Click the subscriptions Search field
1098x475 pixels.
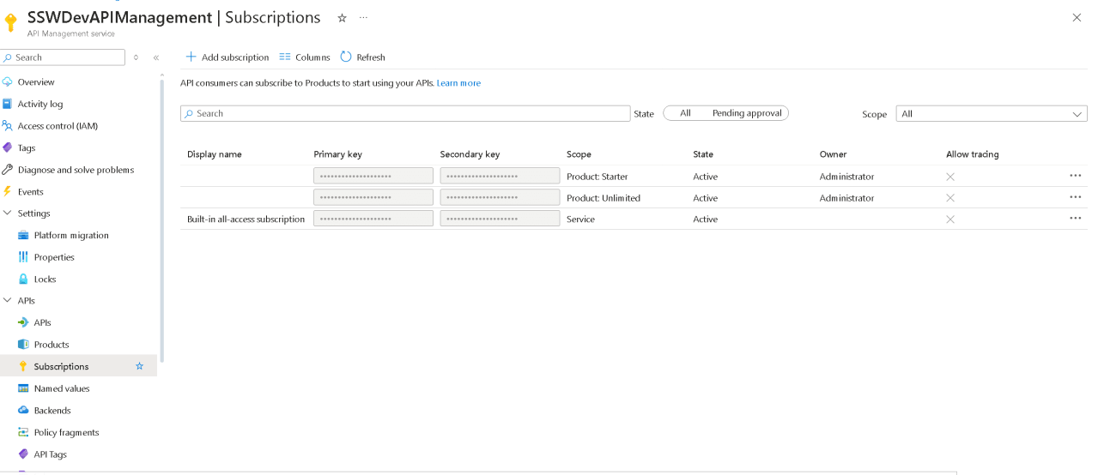click(x=405, y=113)
